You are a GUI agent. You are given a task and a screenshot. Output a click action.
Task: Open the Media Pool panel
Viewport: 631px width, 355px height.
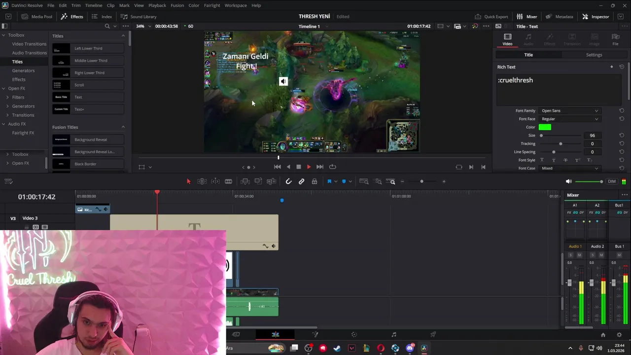click(37, 16)
